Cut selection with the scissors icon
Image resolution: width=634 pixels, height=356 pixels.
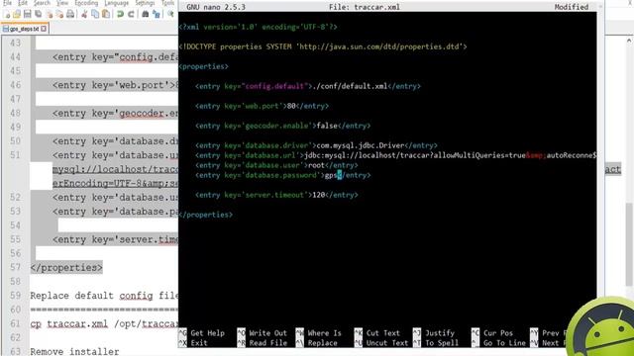click(x=84, y=14)
